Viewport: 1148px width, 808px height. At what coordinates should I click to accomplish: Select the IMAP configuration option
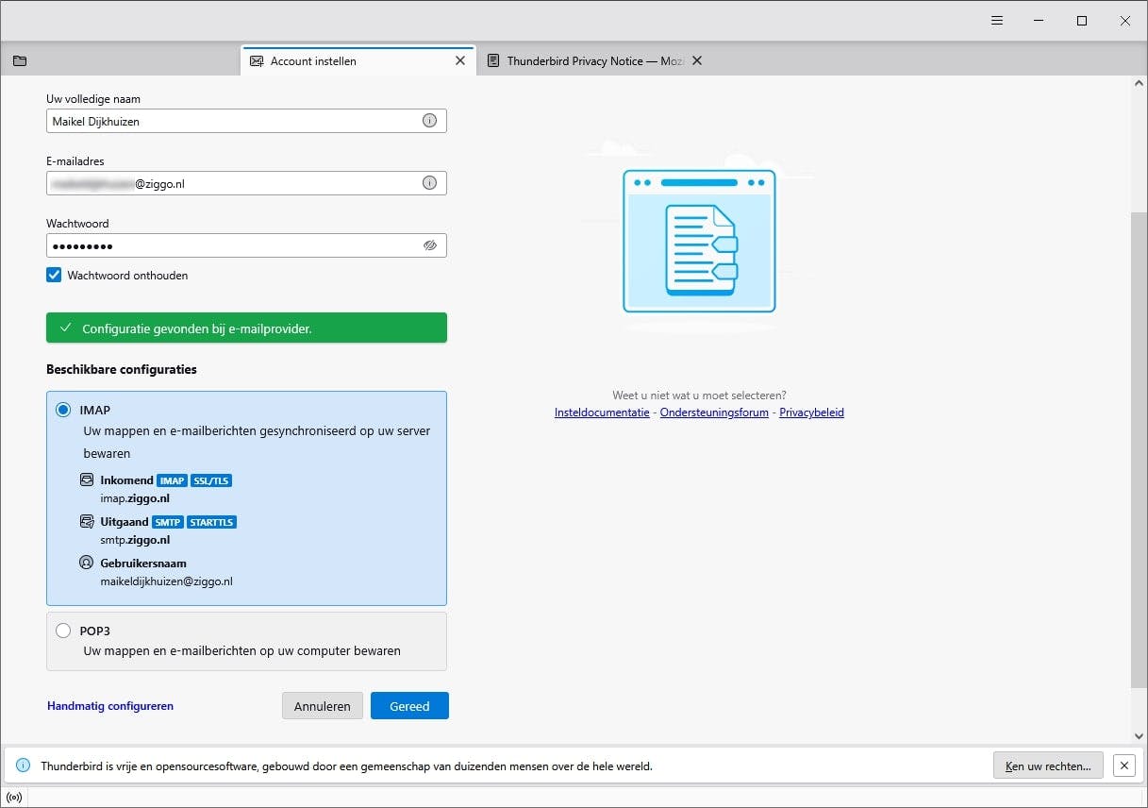(63, 410)
